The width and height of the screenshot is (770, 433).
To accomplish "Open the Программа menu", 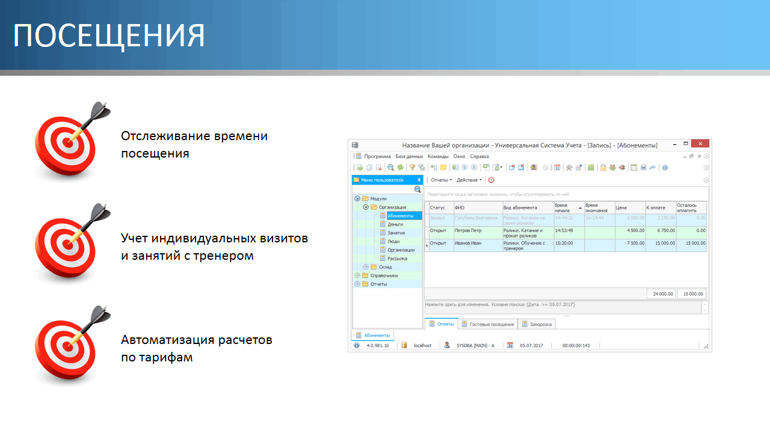I will coord(377,156).
